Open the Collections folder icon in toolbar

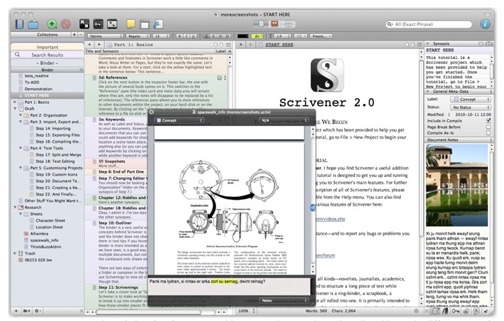coord(33,24)
